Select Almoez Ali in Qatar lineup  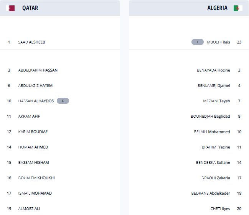click(29, 208)
